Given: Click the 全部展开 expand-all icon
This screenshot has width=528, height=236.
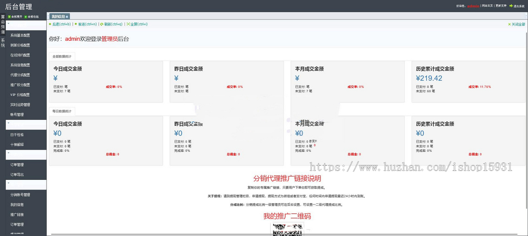Looking at the screenshot, I should [9, 17].
